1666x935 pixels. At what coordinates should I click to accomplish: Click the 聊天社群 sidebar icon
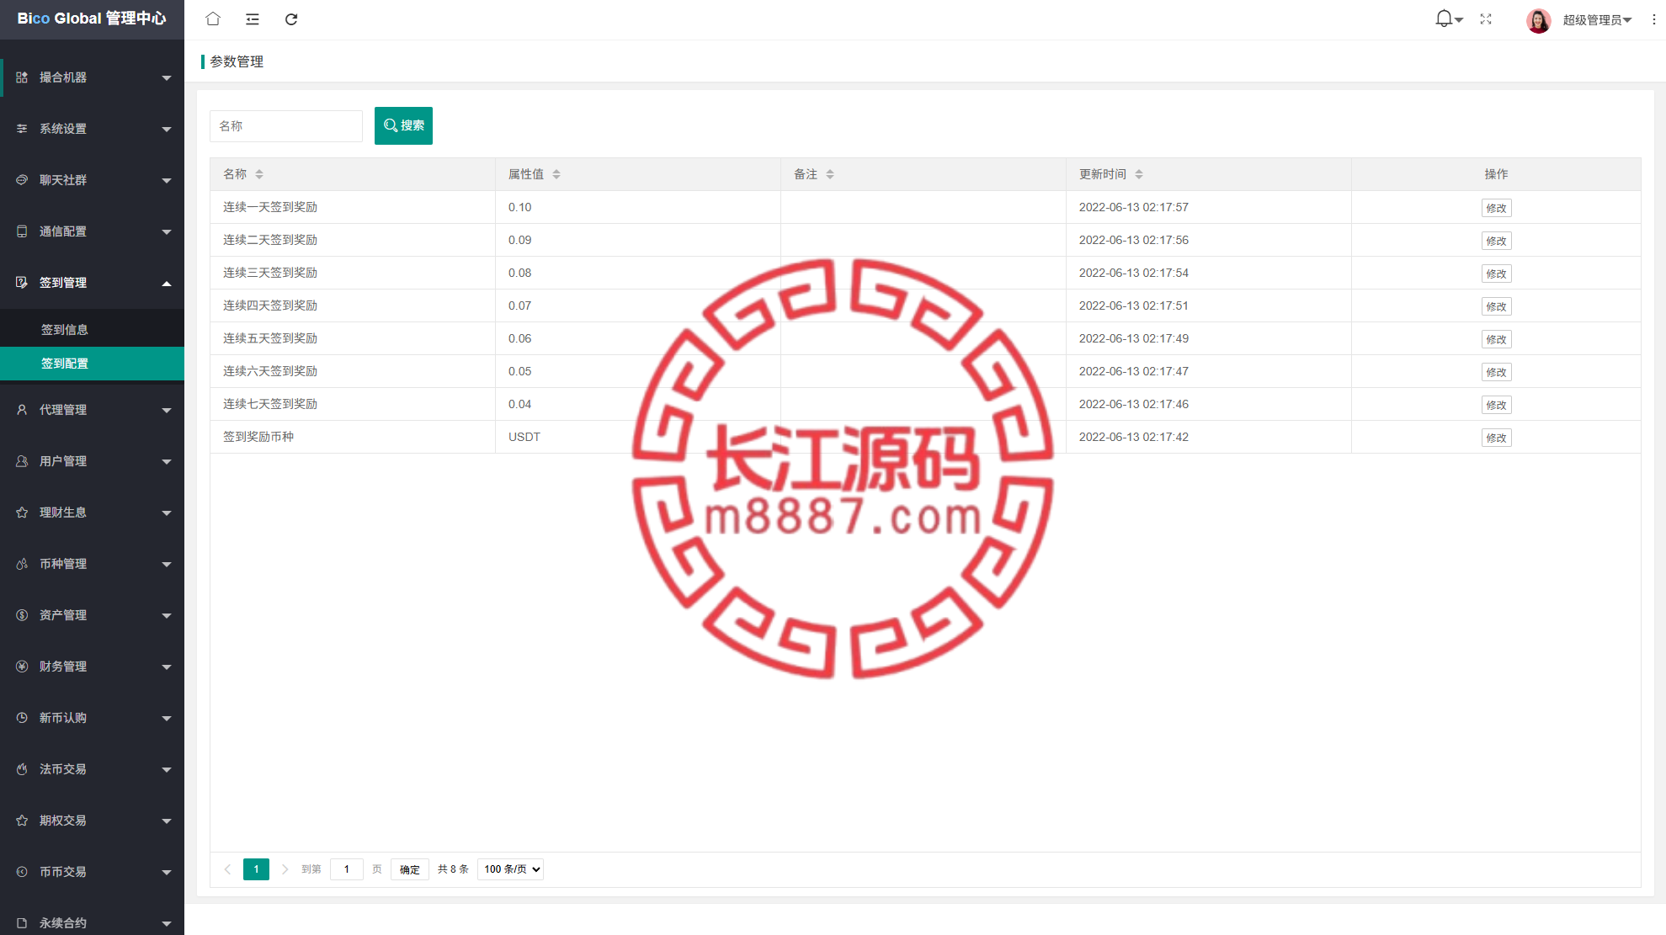22,180
